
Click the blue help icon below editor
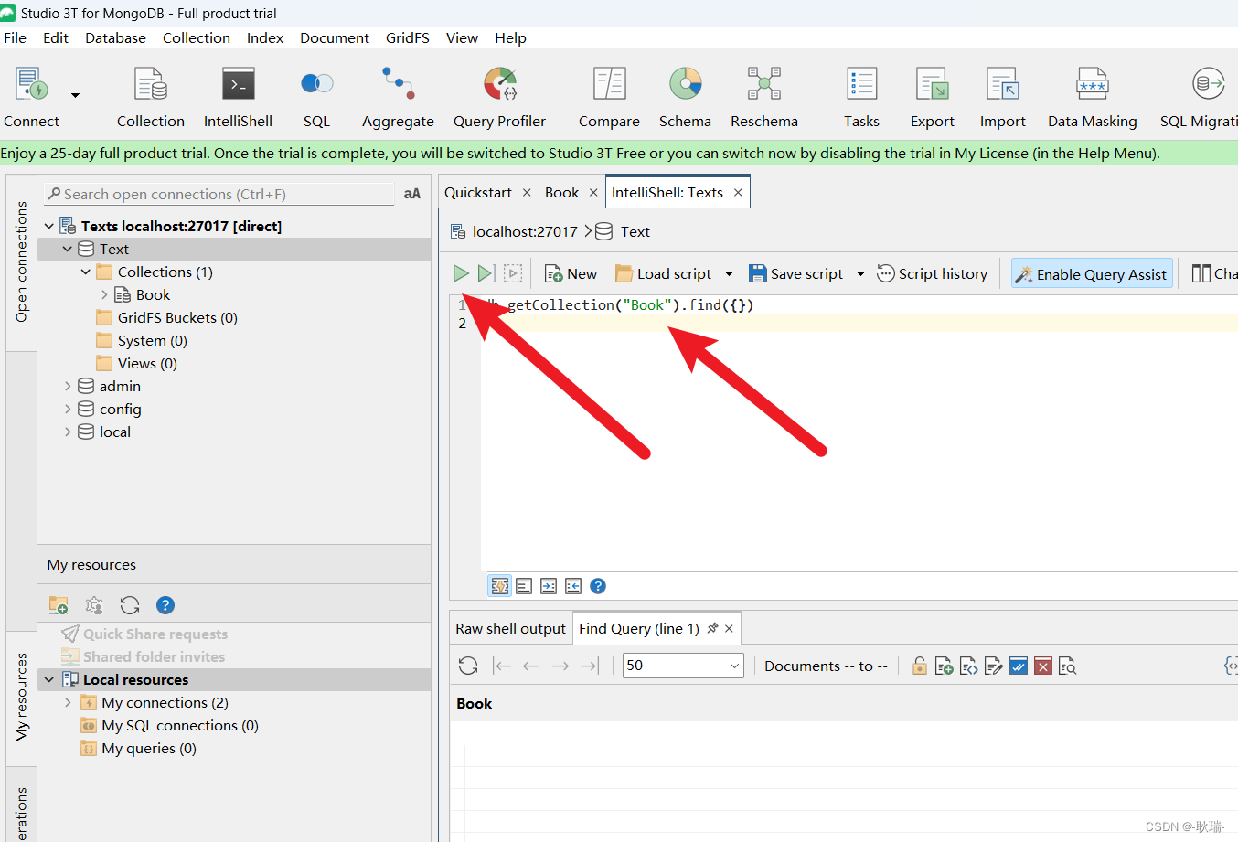598,586
